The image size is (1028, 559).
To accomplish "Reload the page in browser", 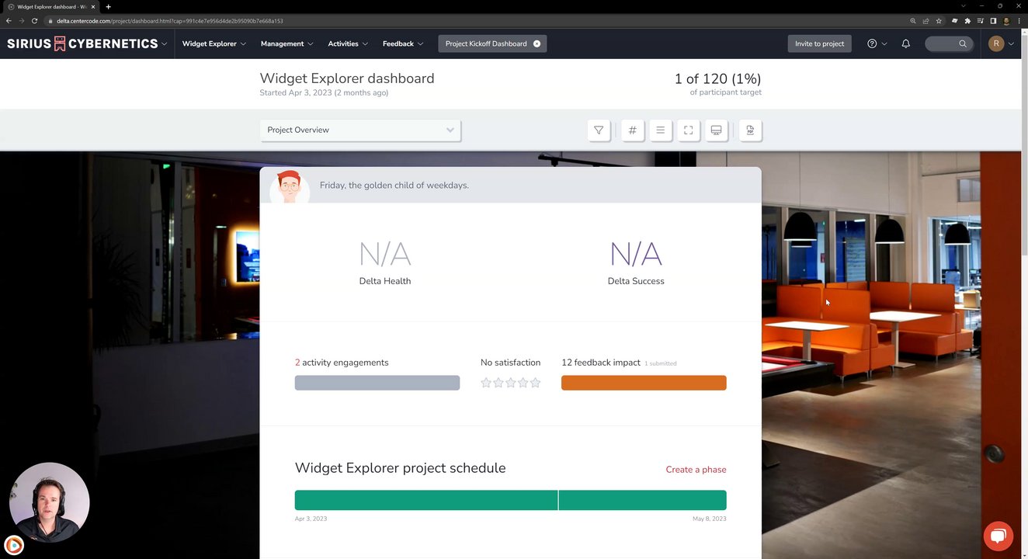I will coord(34,21).
